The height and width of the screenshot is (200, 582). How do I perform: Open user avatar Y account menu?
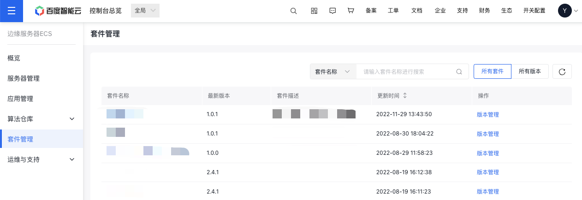565,11
